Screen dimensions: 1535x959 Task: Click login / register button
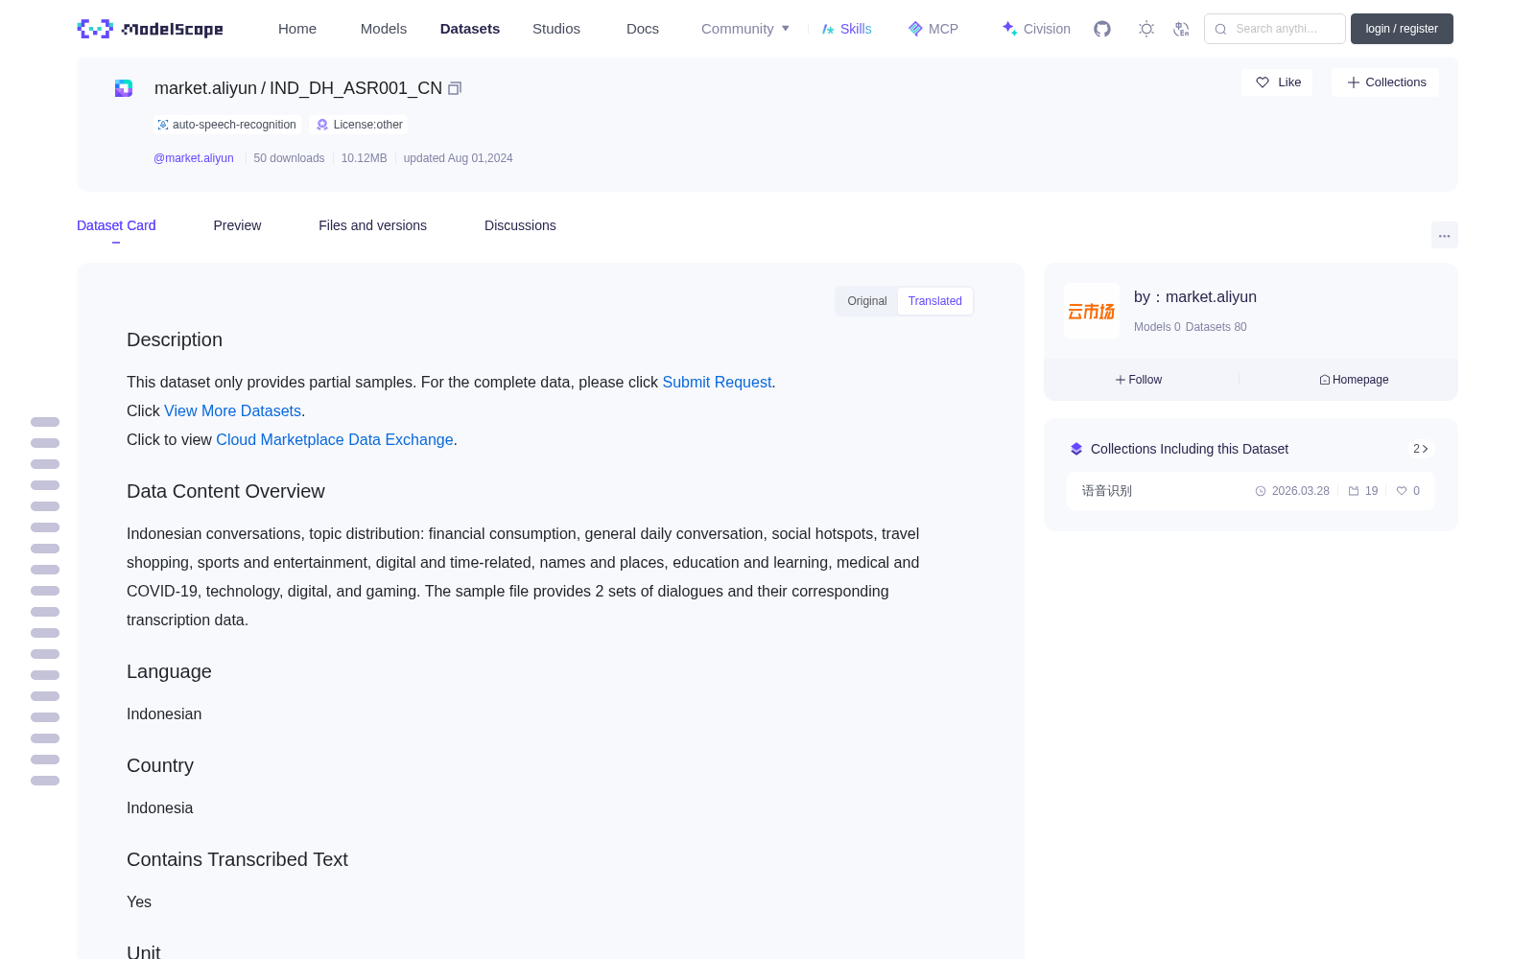(1402, 29)
